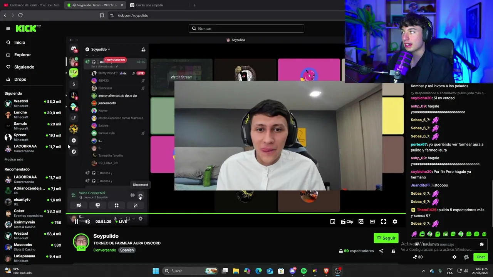Click the chat message input field
The height and width of the screenshot is (277, 493).
(x=449, y=244)
